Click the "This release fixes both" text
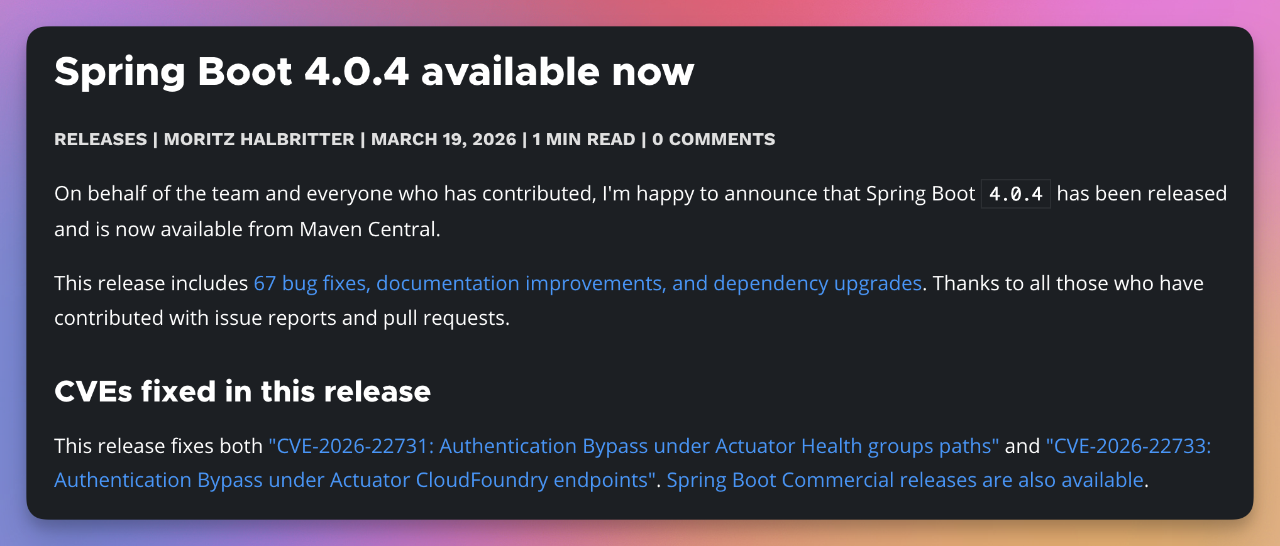 [158, 446]
